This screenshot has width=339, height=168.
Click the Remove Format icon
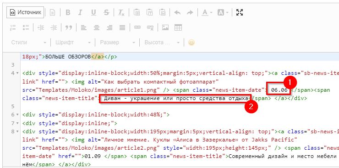pyautogui.click(x=121, y=12)
